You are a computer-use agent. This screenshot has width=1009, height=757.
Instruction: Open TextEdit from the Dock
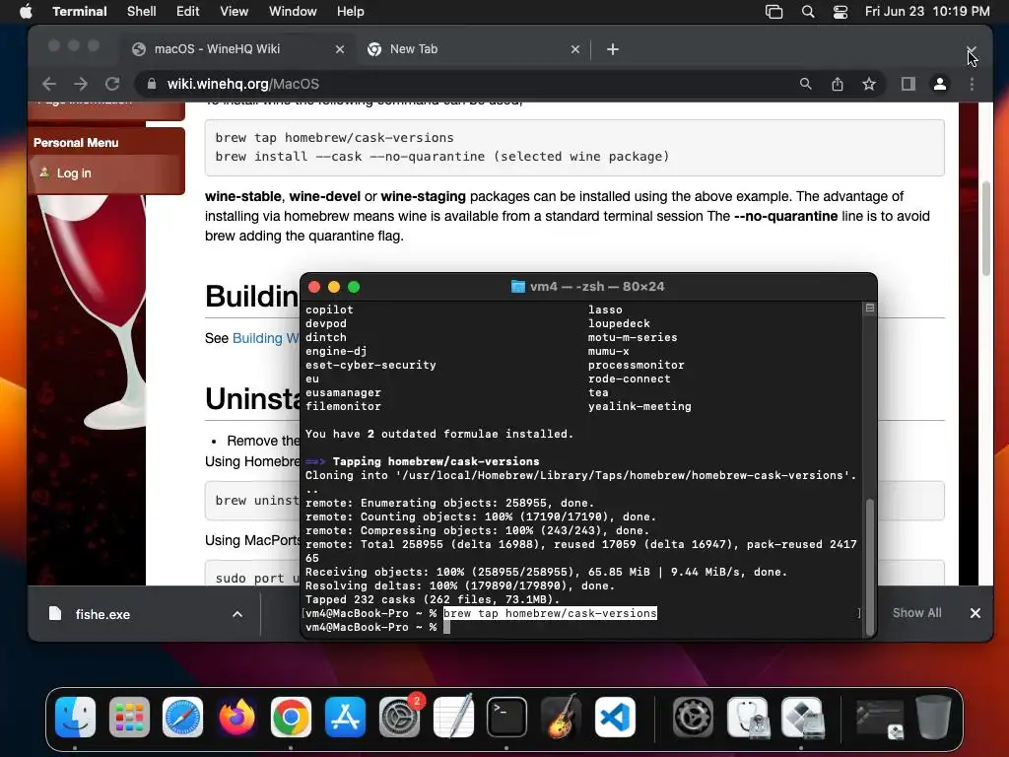point(453,718)
